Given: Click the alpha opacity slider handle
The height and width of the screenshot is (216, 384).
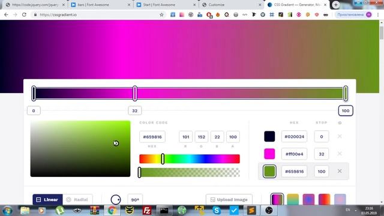Looking at the screenshot, I should (x=139, y=172).
